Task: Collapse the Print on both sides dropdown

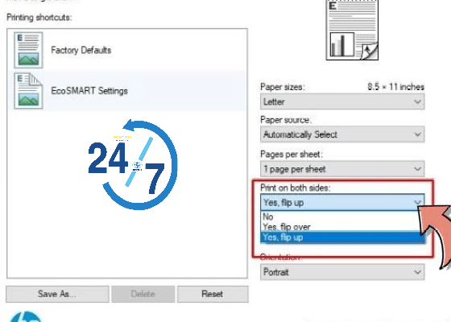Action: (x=342, y=202)
